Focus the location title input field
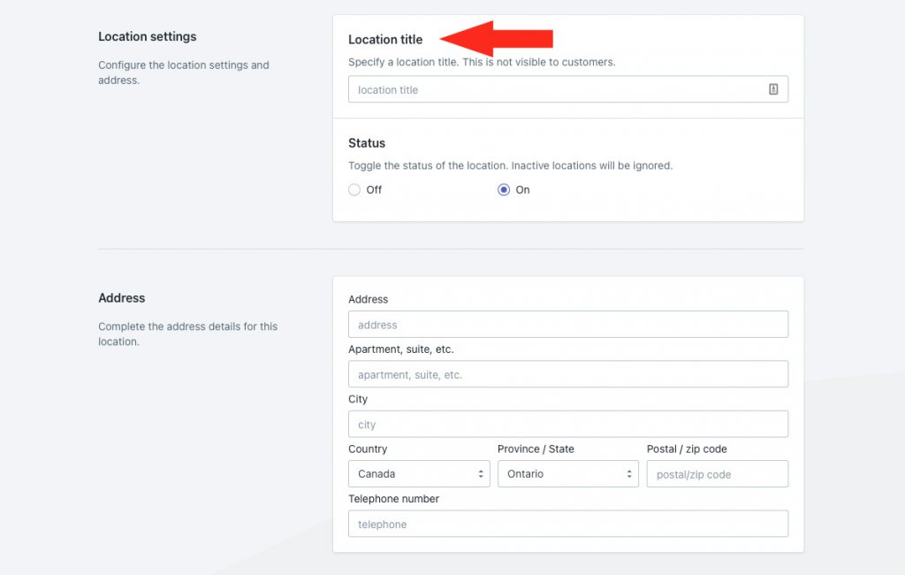 coord(568,89)
